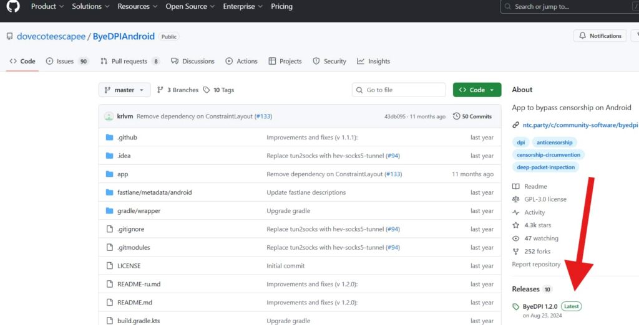Open the Resources dropdown
Screen dimensions: 639x325
[137, 6]
